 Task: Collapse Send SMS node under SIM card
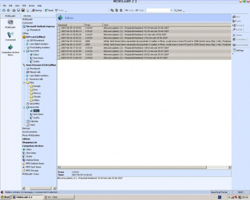click(x=24, y=51)
